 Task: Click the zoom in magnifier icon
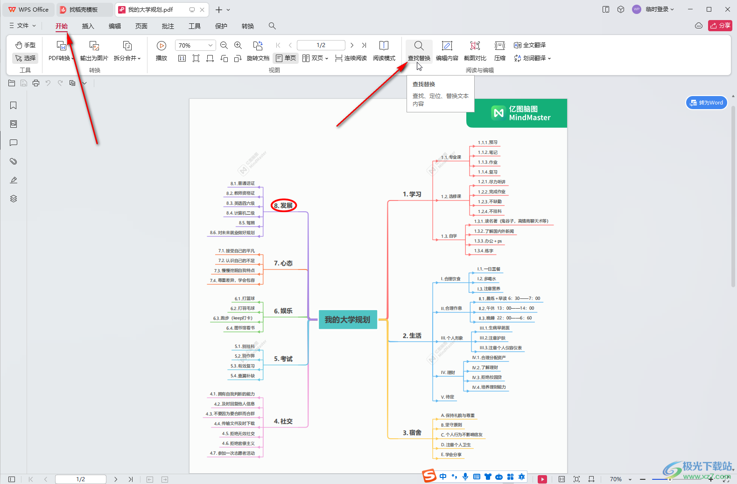pyautogui.click(x=238, y=45)
